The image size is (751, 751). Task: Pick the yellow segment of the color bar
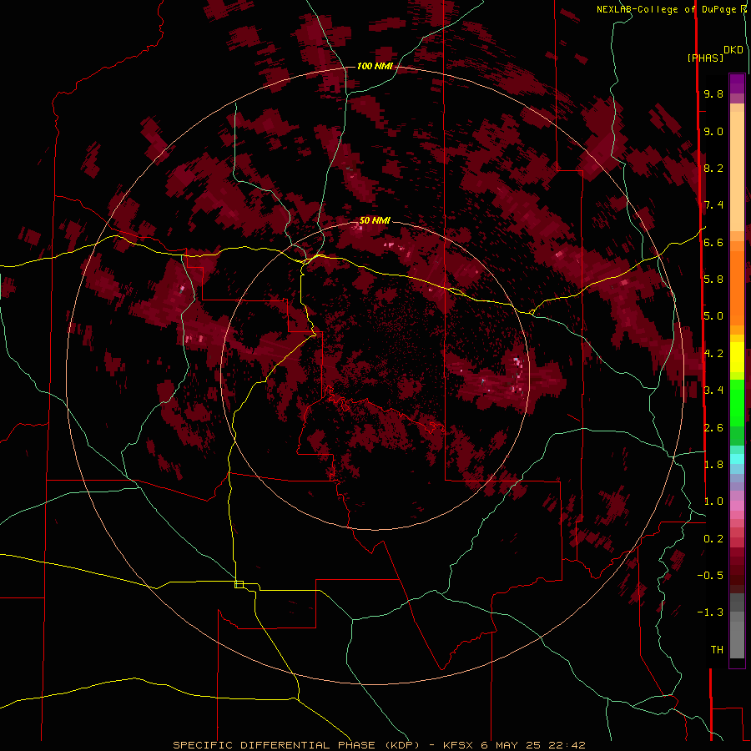coord(737,357)
